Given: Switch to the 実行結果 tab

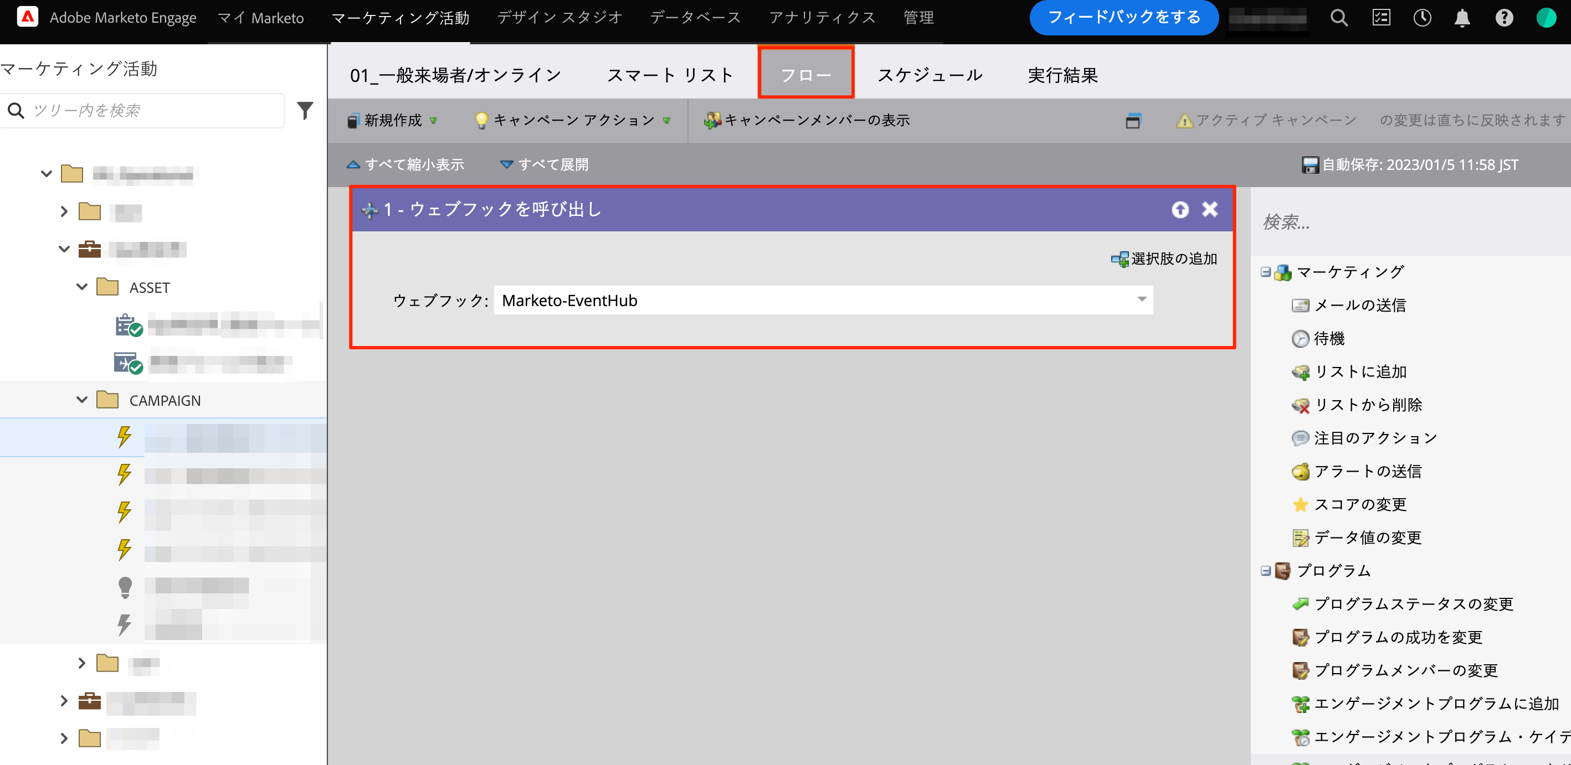Looking at the screenshot, I should (x=1062, y=75).
